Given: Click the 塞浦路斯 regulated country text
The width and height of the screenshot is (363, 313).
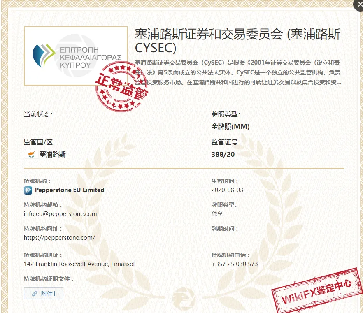Looking at the screenshot, I should tap(52, 154).
